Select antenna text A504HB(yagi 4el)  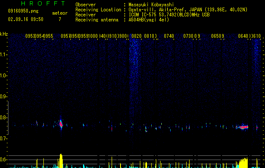pos(149,20)
